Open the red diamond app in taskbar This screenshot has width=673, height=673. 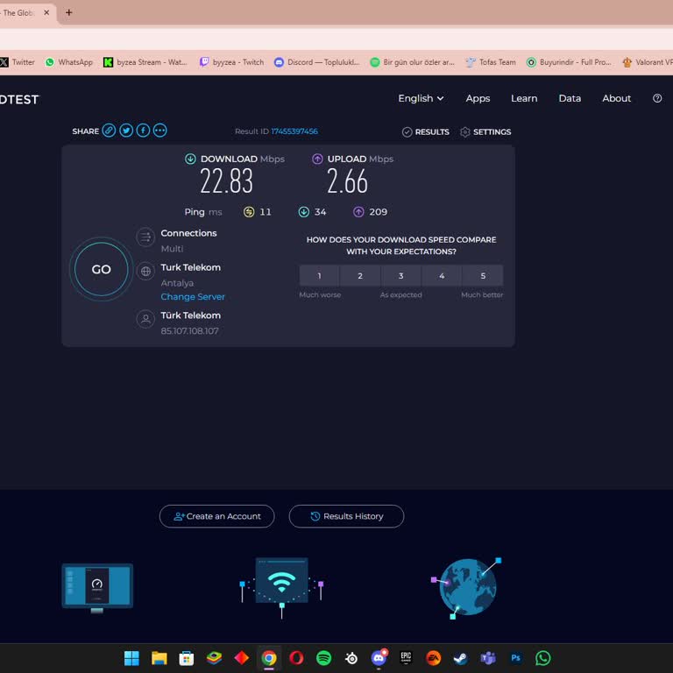click(242, 657)
